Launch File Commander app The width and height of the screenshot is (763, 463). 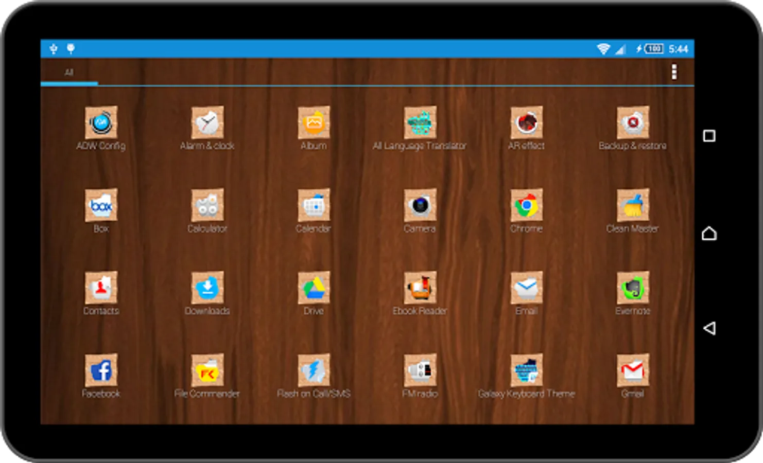point(207,370)
